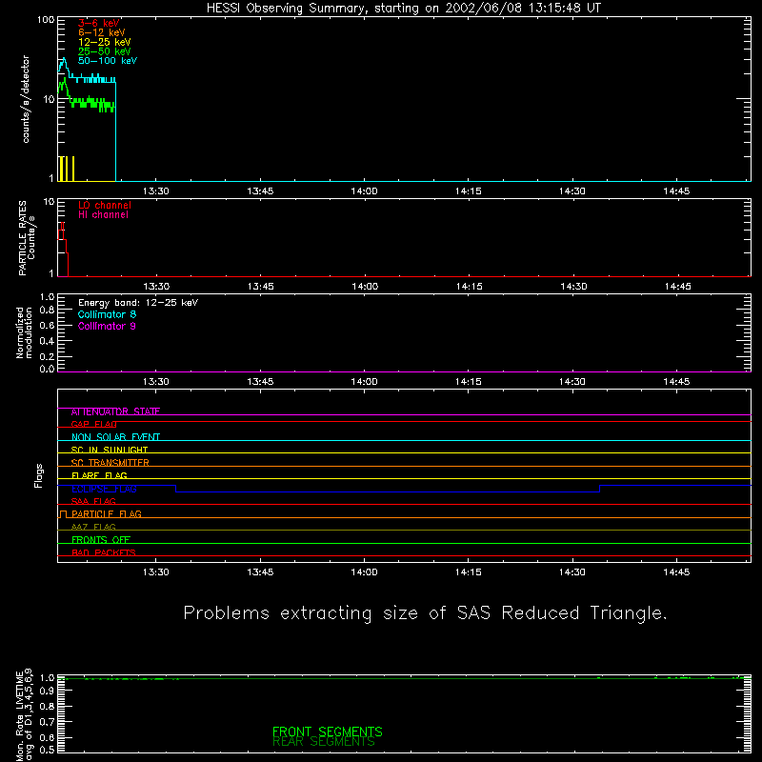
Task: Click the FLARE FLAG label
Action: click(x=99, y=475)
